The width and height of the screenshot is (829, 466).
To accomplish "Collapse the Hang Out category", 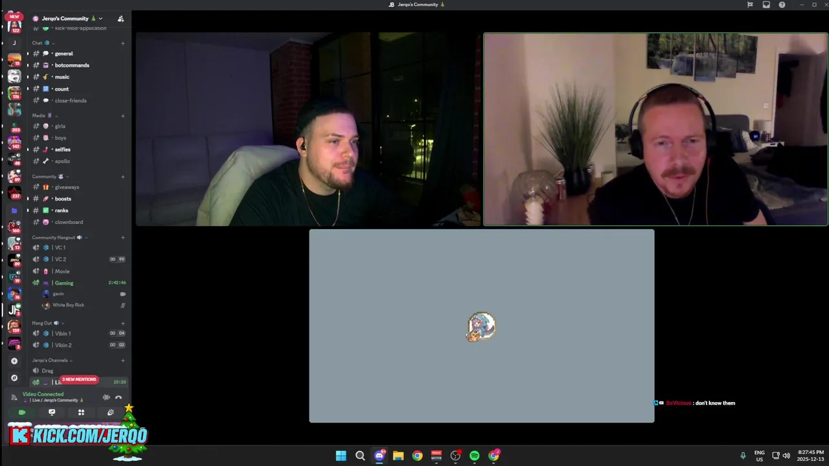I will (48, 323).
